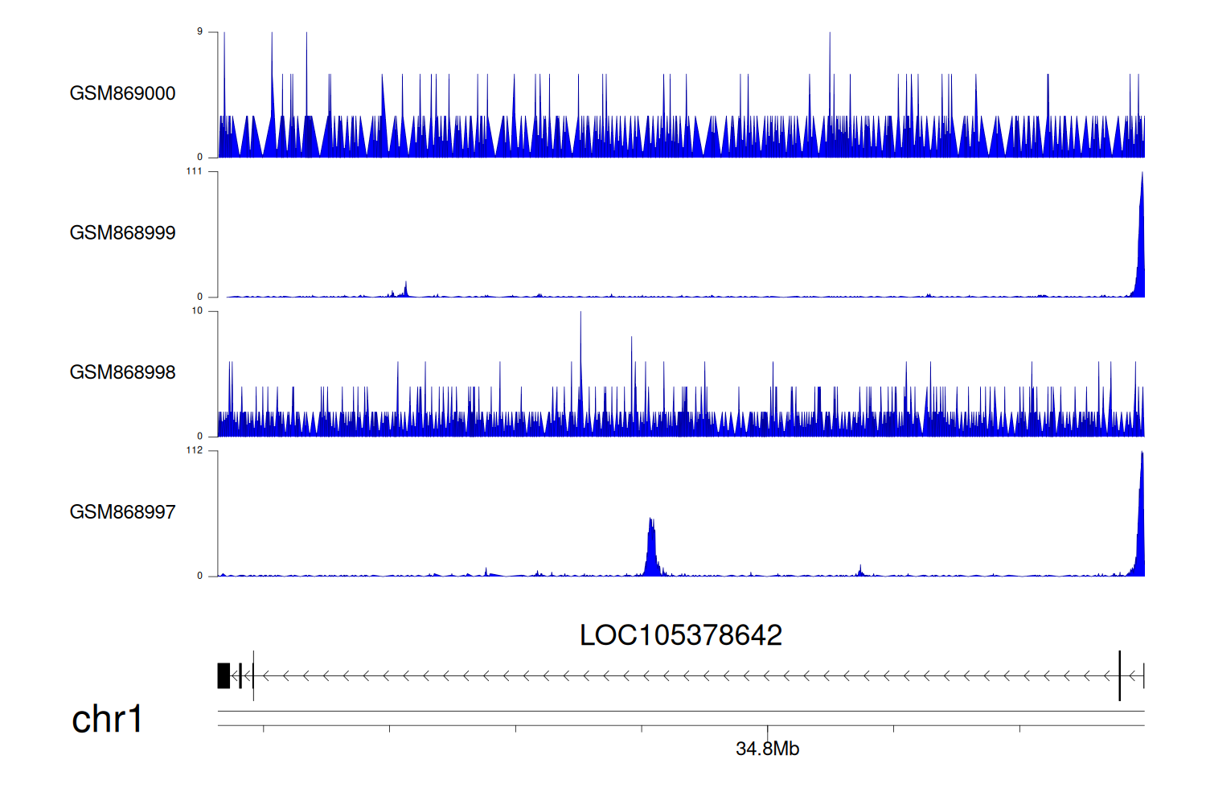Click the y-axis maximum value 10
1206x788 pixels.
(x=197, y=310)
